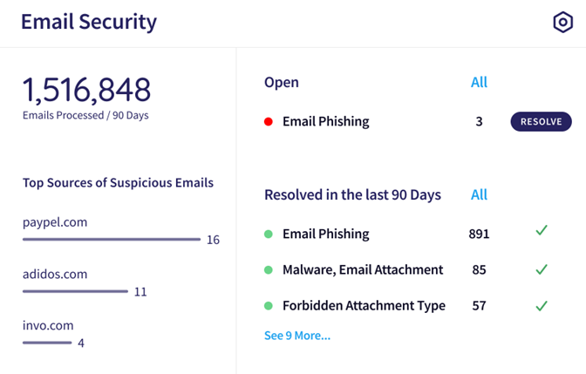Viewport: 586px width, 374px height.
Task: View All resolved incidents in last 90 days
Action: [479, 194]
